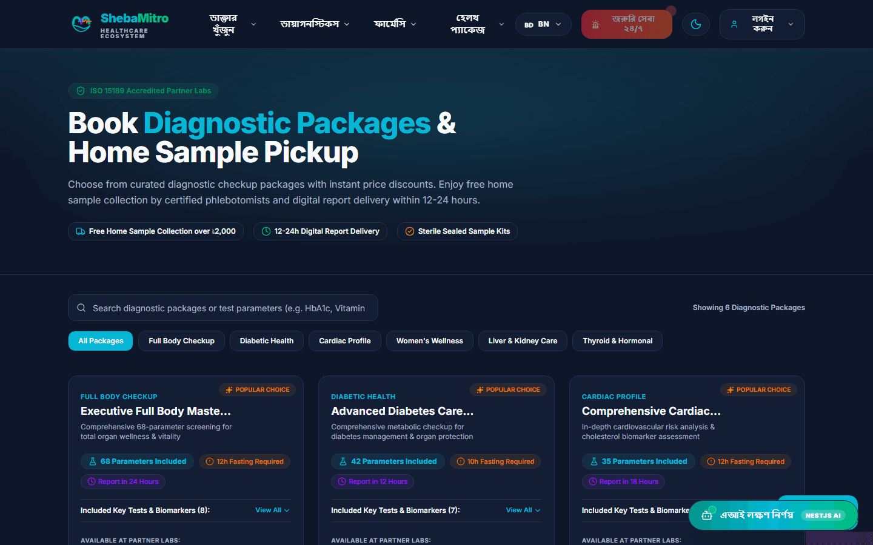Select the Cardiac Profile filter
Image resolution: width=873 pixels, height=545 pixels.
345,341
